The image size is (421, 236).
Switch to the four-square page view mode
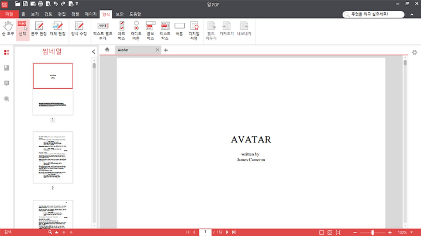(x=330, y=232)
